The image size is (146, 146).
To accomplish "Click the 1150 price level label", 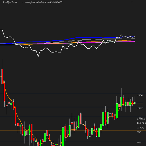I will [x=140, y=95].
